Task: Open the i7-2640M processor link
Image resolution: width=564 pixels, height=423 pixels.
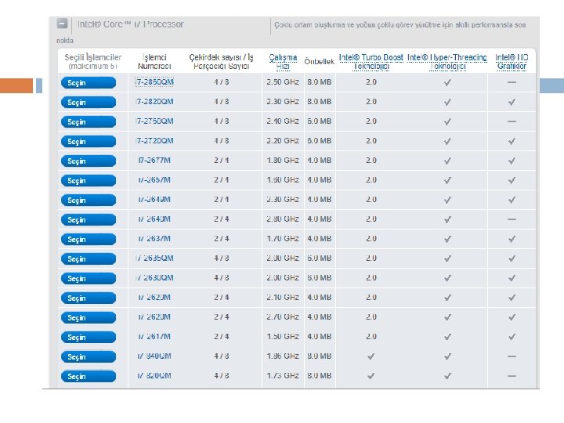Action: click(154, 219)
